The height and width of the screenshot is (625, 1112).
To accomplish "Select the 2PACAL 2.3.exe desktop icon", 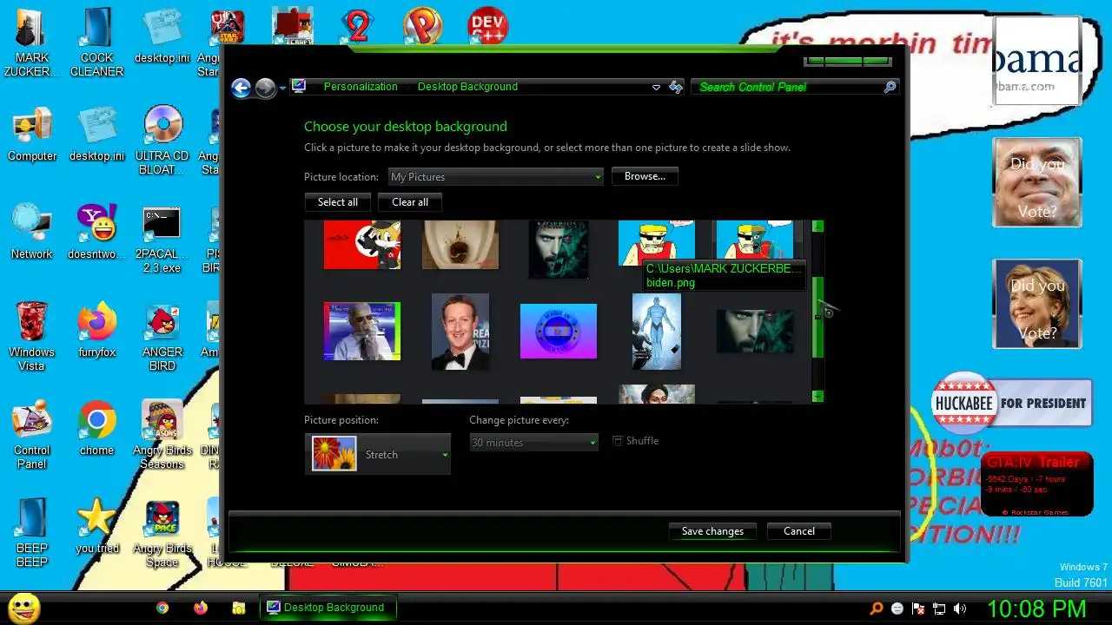I will point(162,239).
